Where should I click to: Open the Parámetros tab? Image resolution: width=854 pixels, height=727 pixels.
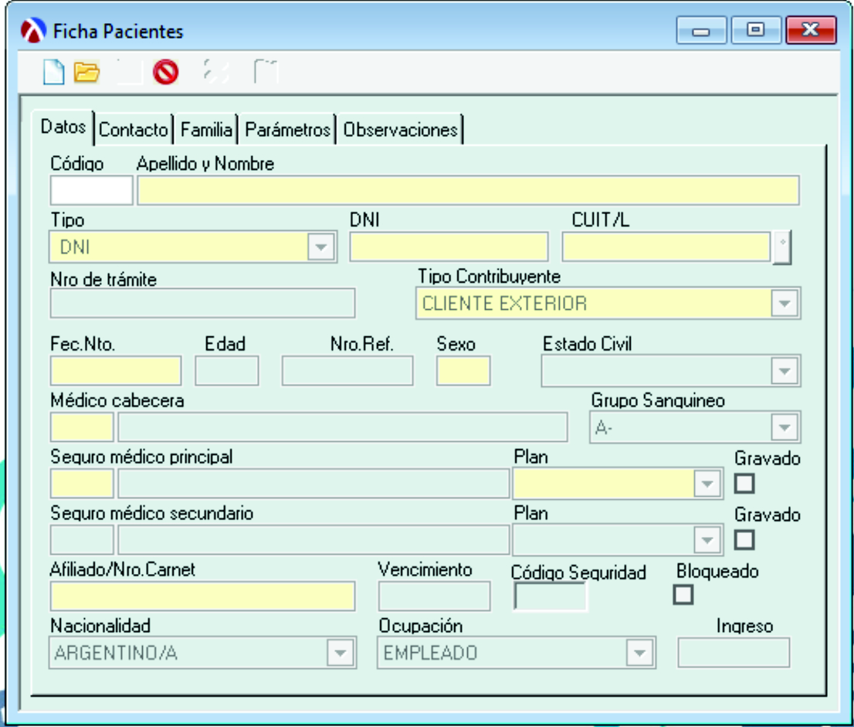(x=287, y=130)
